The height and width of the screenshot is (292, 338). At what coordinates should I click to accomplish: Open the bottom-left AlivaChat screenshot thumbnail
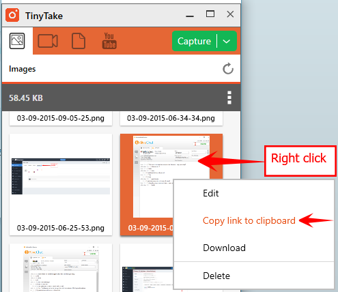pyautogui.click(x=61, y=268)
